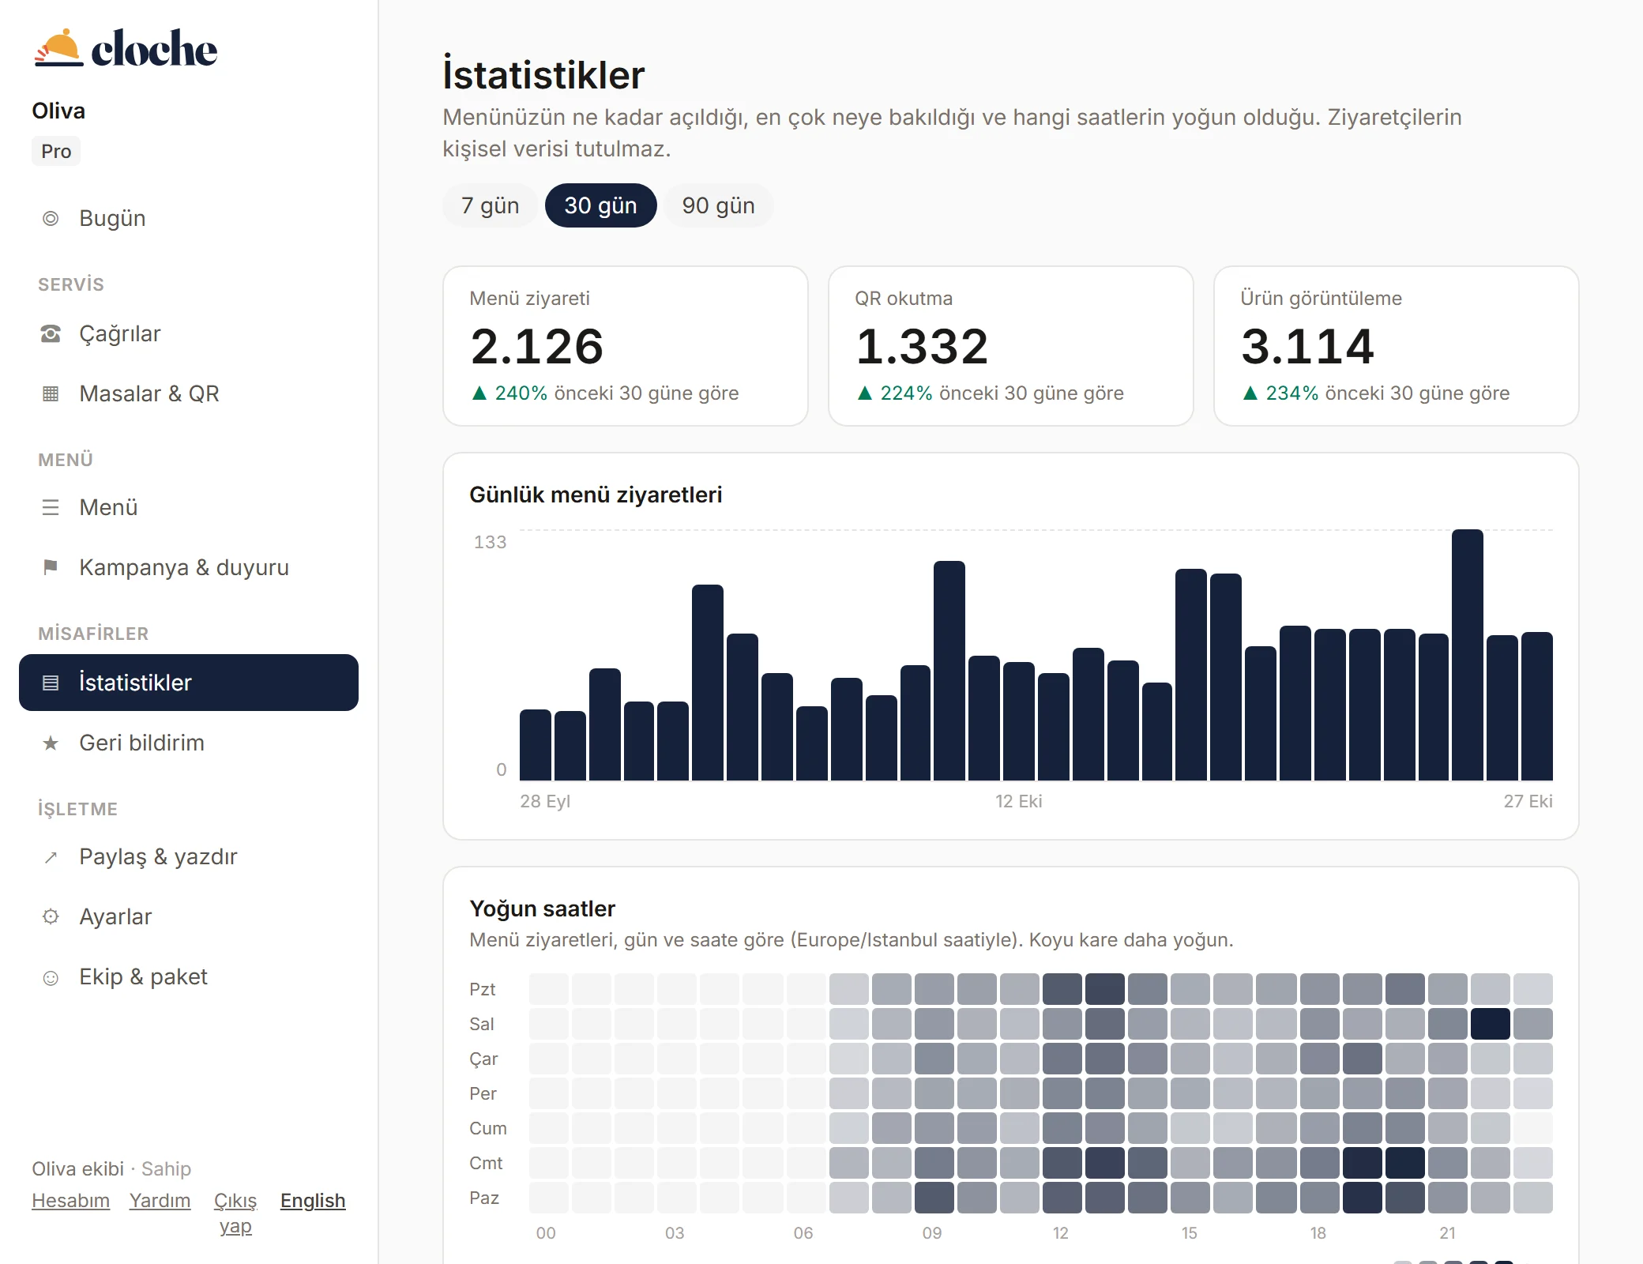The image size is (1643, 1264).
Task: Click the 240% change indicator
Action: click(x=509, y=393)
